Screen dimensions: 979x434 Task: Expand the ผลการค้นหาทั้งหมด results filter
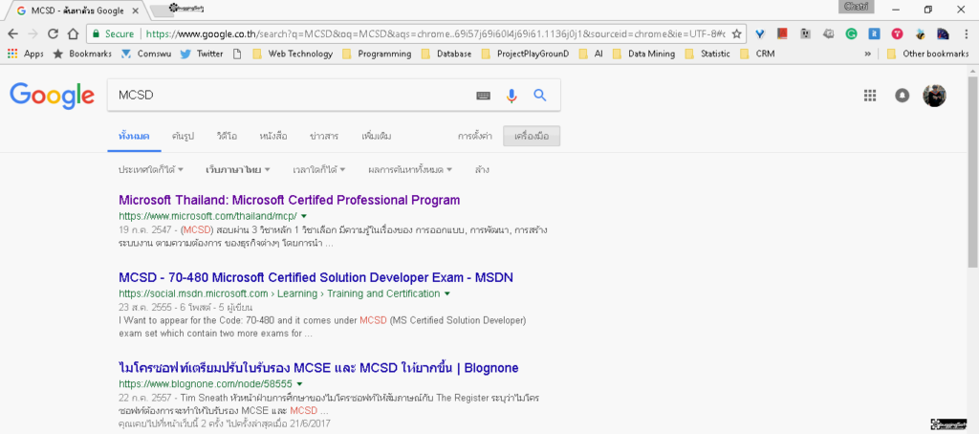pyautogui.click(x=410, y=170)
